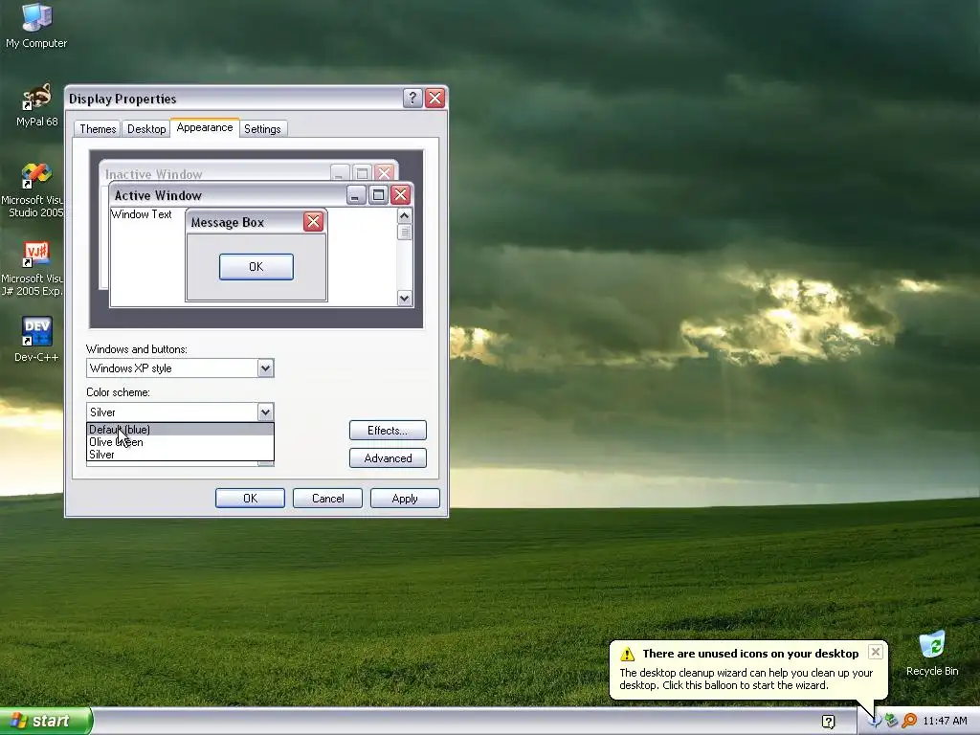
Task: Click the preview Inactive Window close icon
Action: (x=385, y=173)
